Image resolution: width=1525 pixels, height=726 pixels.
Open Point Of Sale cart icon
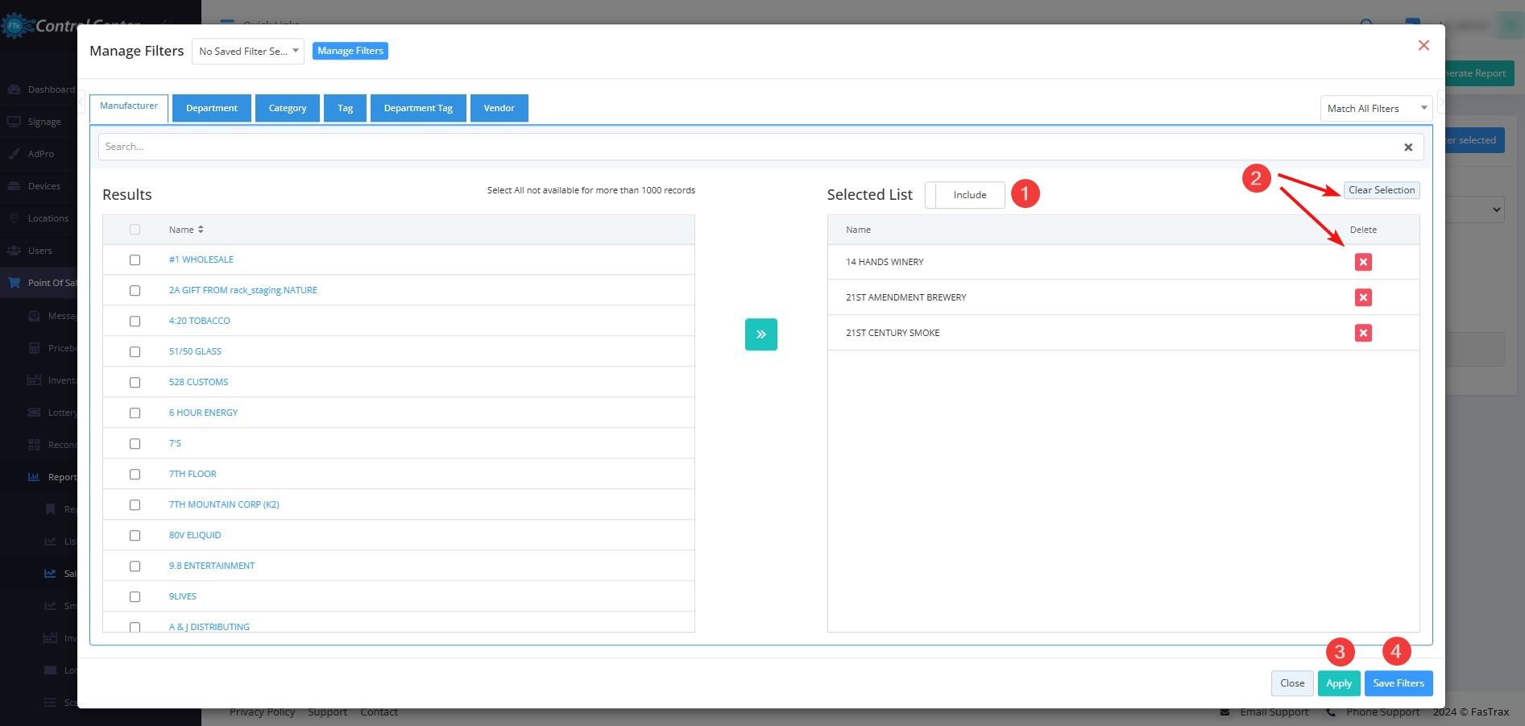tap(14, 283)
